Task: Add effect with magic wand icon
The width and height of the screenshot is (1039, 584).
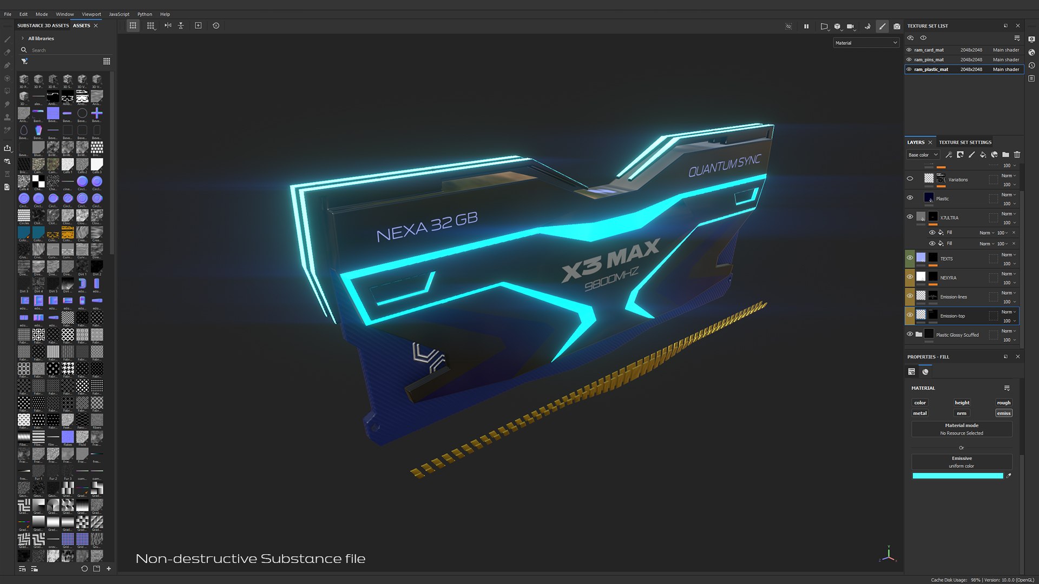Action: [949, 155]
